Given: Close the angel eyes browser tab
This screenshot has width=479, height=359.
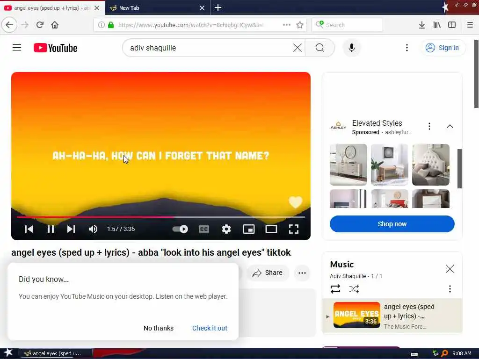Looking at the screenshot, I should [97, 8].
